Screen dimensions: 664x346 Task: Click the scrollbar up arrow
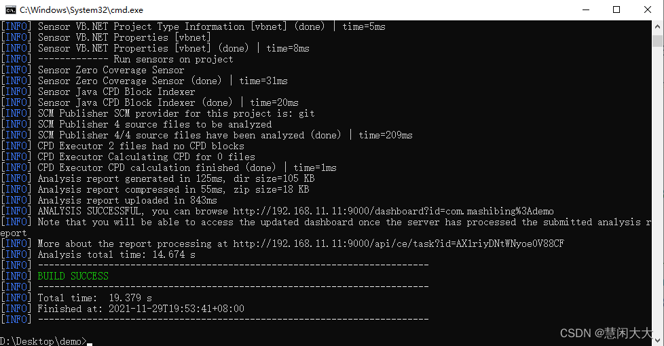click(657, 26)
